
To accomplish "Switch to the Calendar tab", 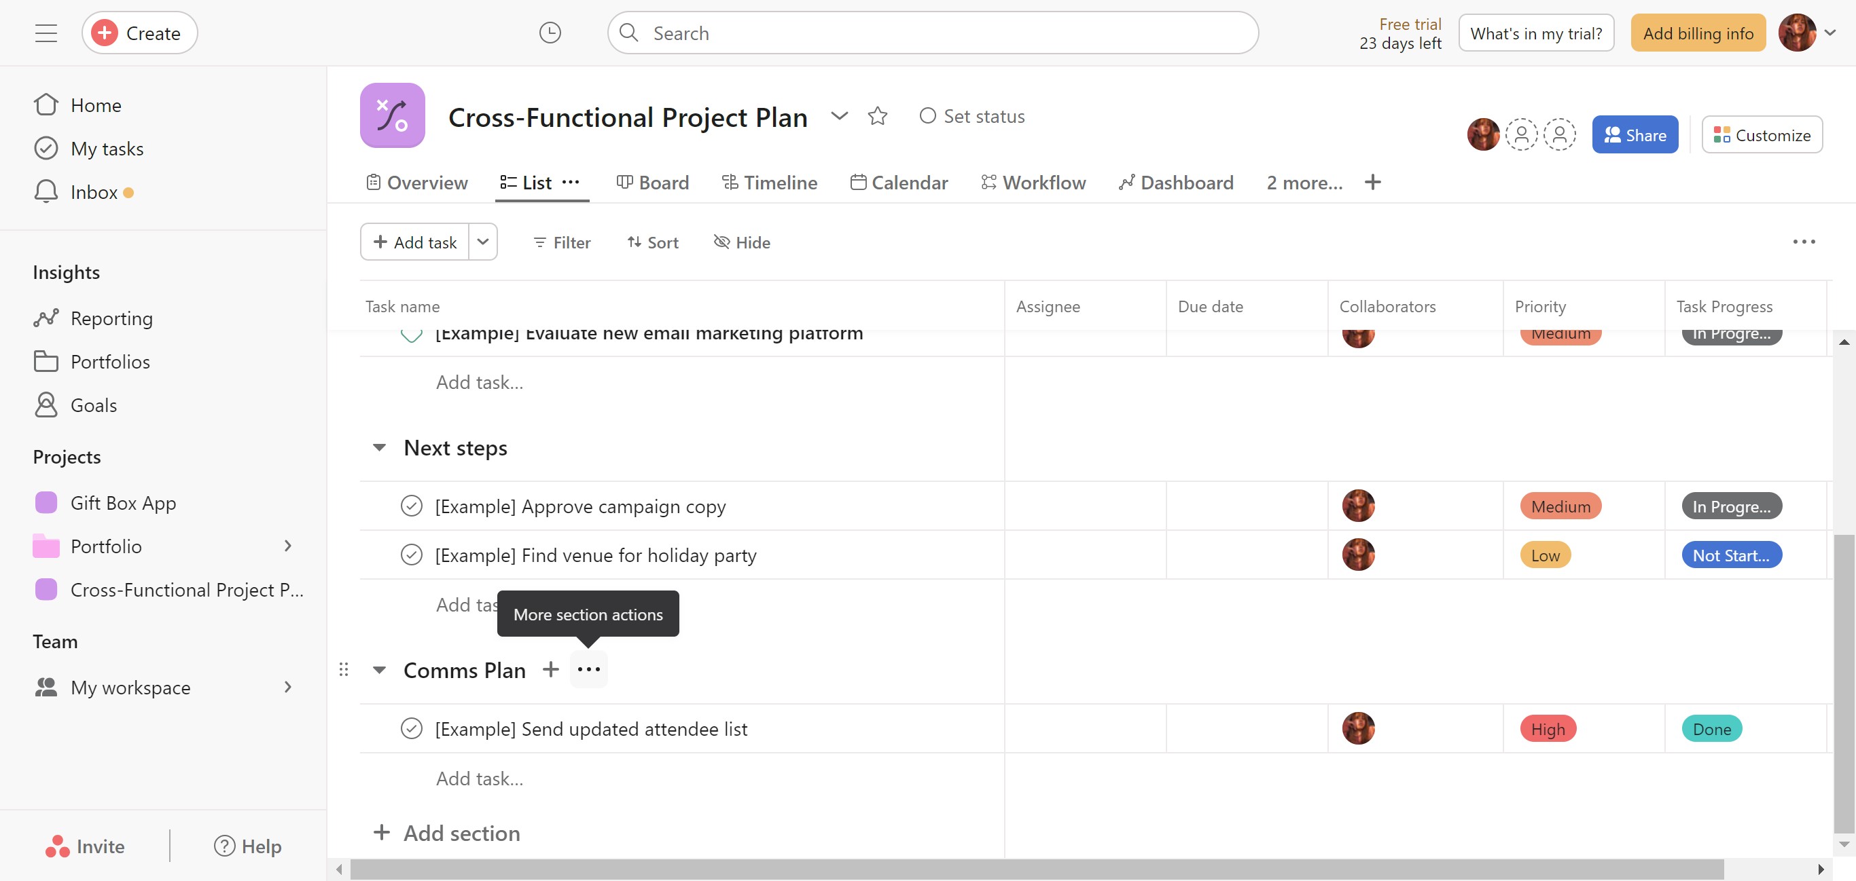I will 899,183.
